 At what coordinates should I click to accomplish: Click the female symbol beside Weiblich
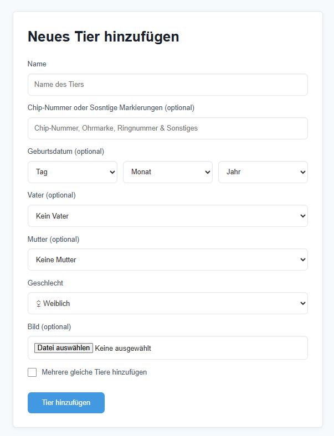pyautogui.click(x=39, y=304)
